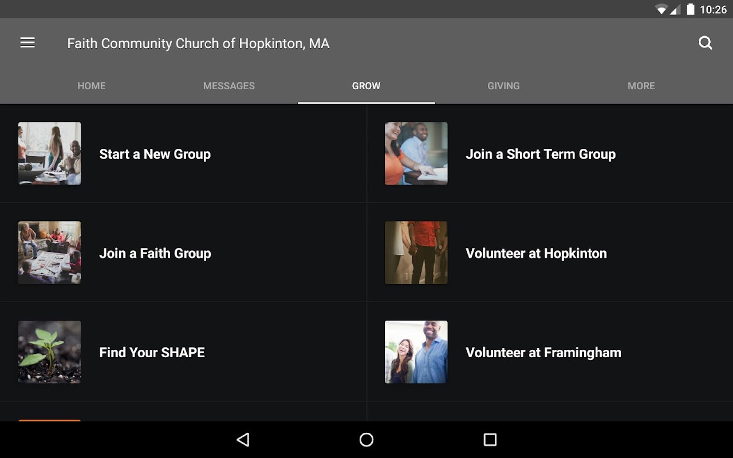The width and height of the screenshot is (733, 458).
Task: Open the More tab
Action: 641,86
